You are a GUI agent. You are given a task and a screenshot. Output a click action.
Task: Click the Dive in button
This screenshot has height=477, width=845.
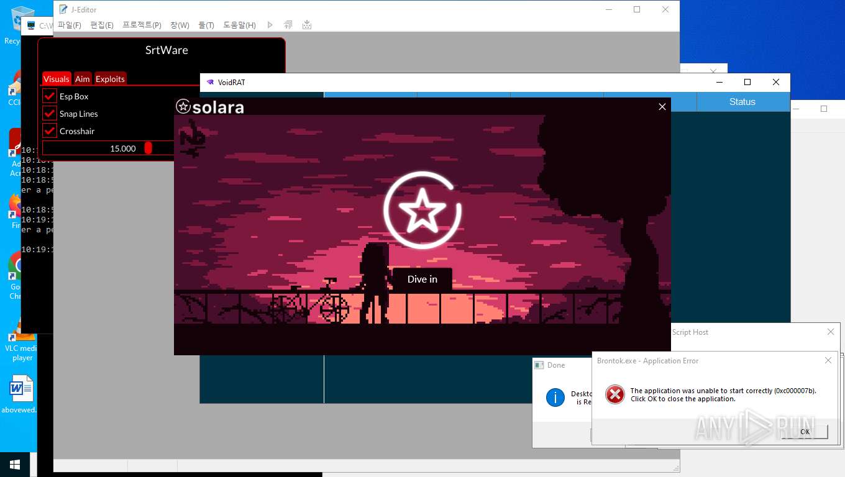point(422,279)
